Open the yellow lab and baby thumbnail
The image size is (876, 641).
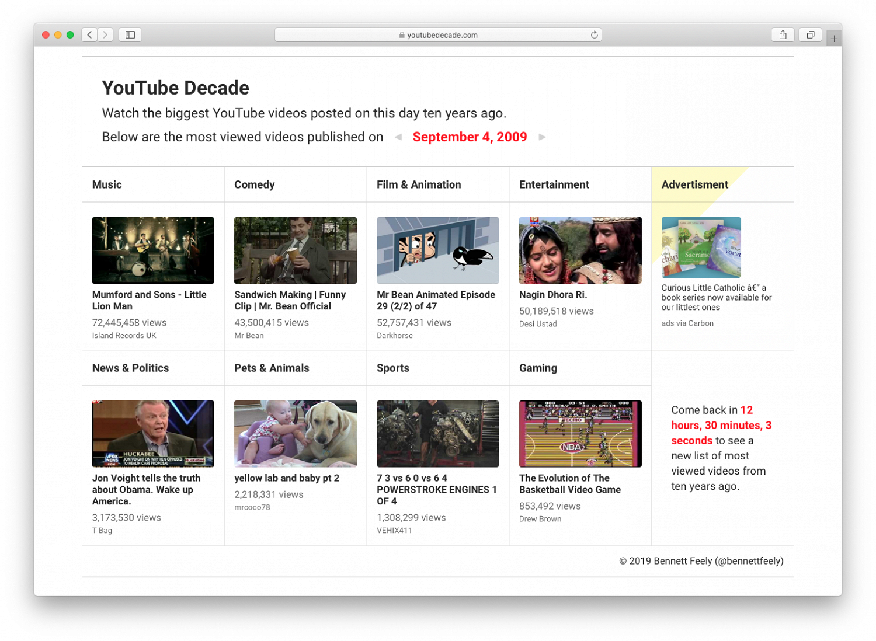click(296, 434)
